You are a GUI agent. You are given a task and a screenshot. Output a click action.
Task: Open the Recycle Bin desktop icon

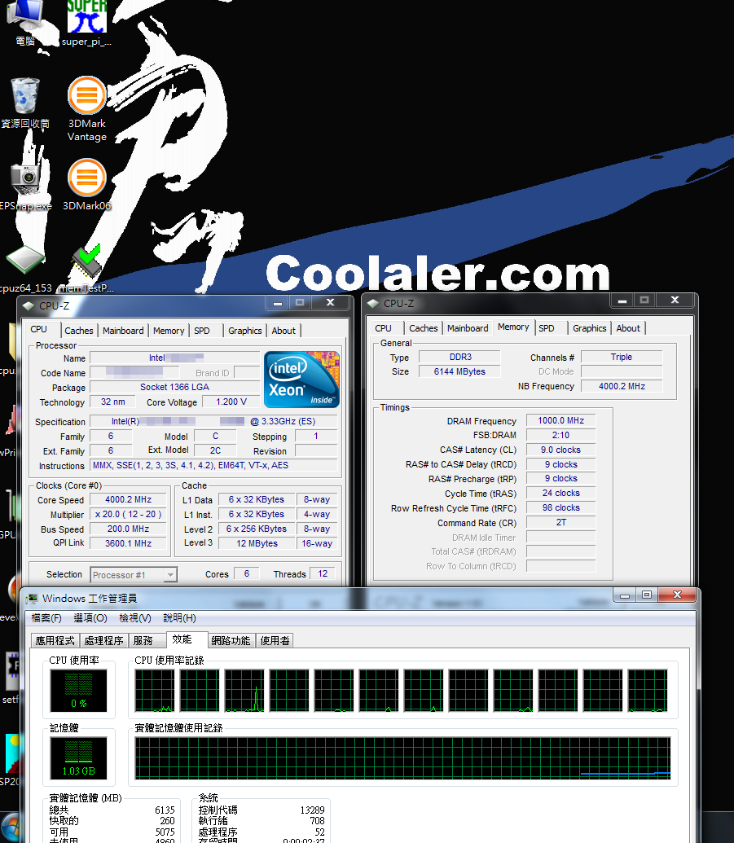(x=24, y=103)
